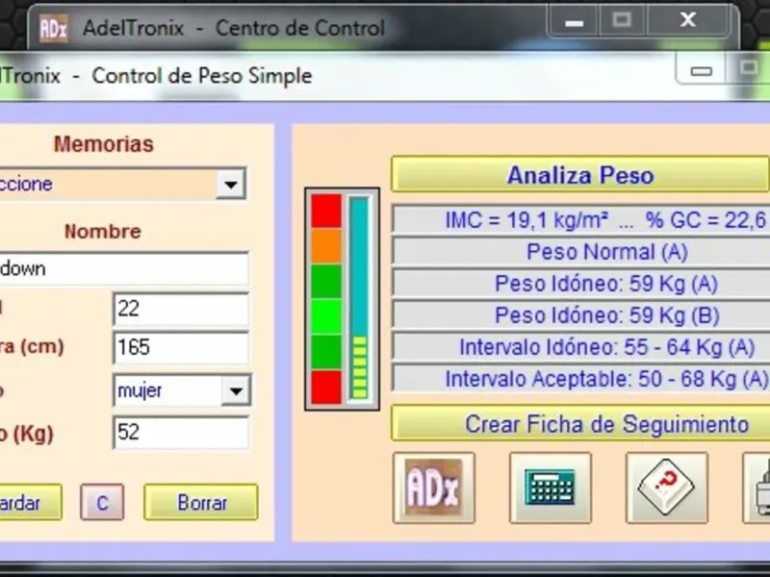This screenshot has width=770, height=577.
Task: Focus the Nombre text field
Action: click(x=124, y=268)
